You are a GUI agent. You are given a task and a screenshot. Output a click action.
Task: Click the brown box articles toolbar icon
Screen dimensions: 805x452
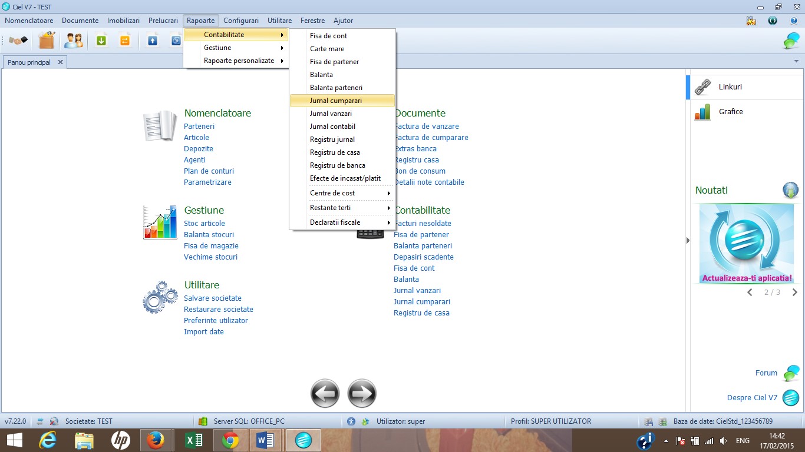(47, 40)
